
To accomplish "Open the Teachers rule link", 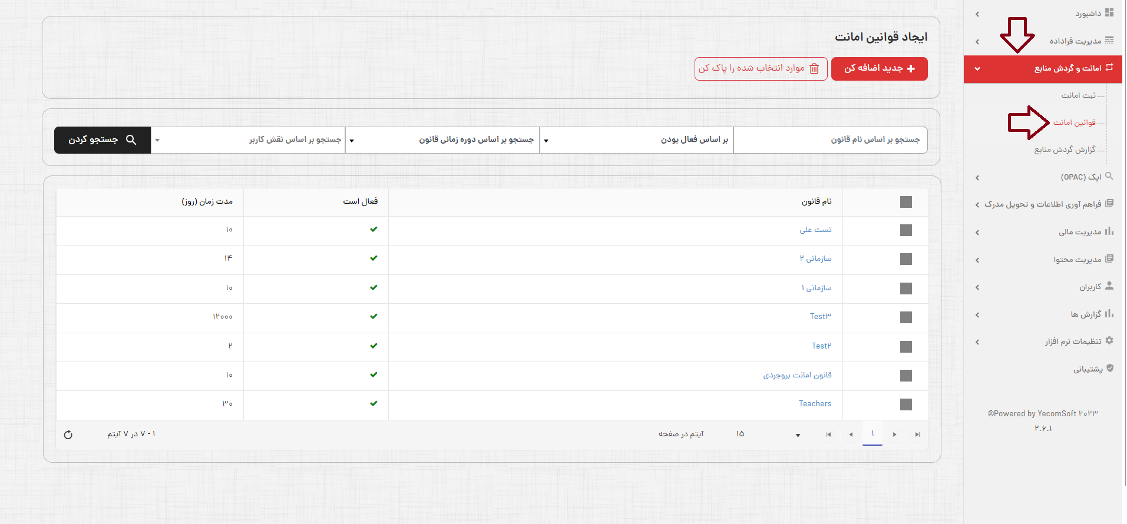I will click(x=815, y=403).
